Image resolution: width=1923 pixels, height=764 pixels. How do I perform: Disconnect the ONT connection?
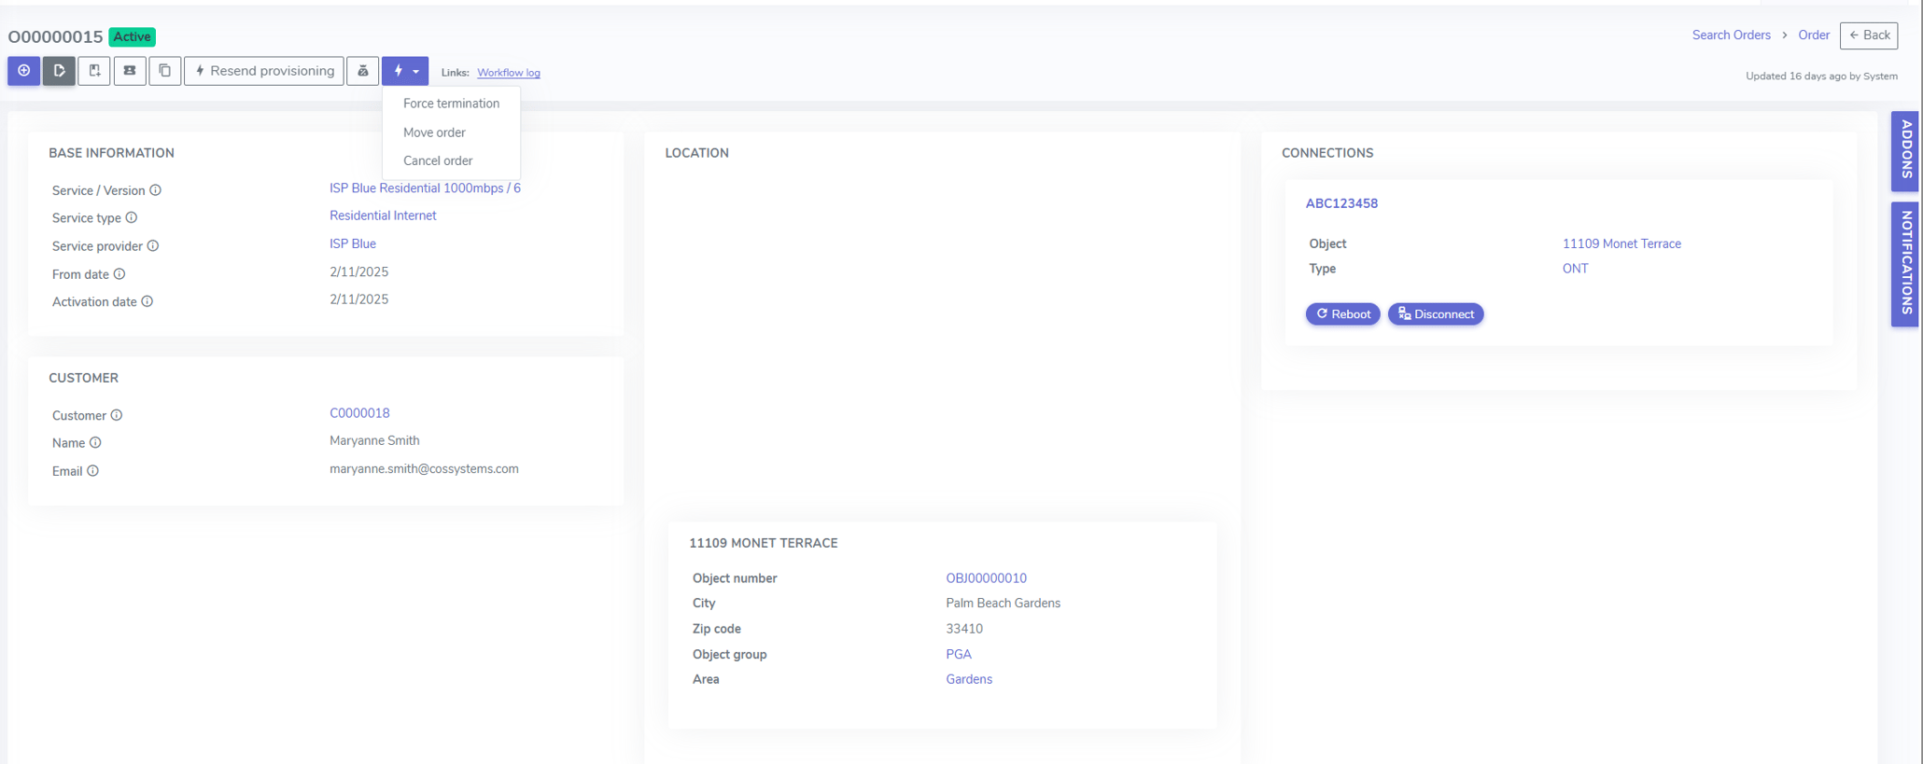pyautogui.click(x=1436, y=314)
